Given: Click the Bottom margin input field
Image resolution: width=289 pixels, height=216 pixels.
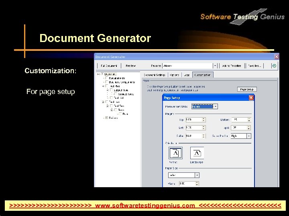Looking at the screenshot, I should pyautogui.click(x=239, y=120).
